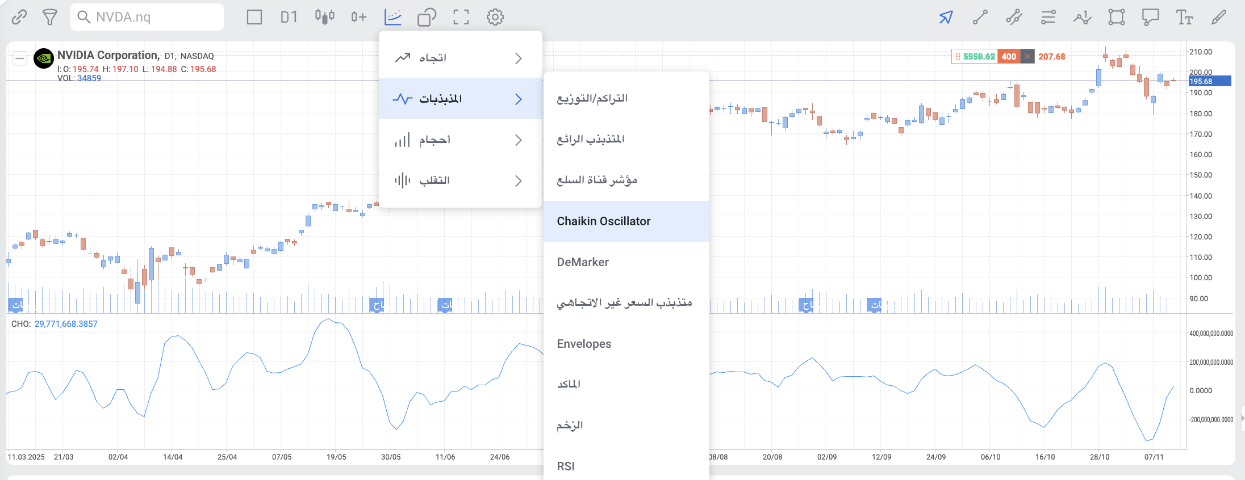Select الزخم indicator

coord(626,426)
